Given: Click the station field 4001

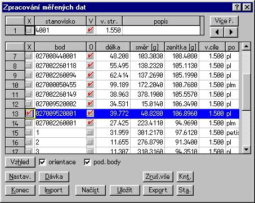Looking at the screenshot, I should (x=60, y=30).
